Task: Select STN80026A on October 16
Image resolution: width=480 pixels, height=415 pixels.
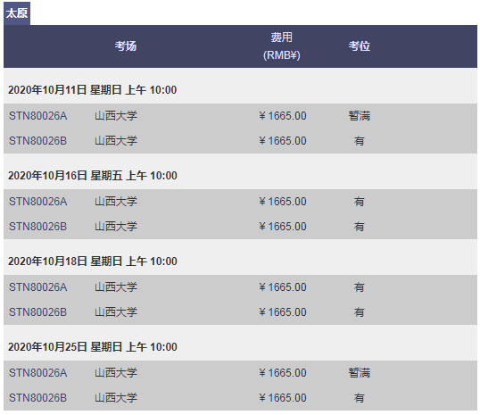Action: pos(38,202)
